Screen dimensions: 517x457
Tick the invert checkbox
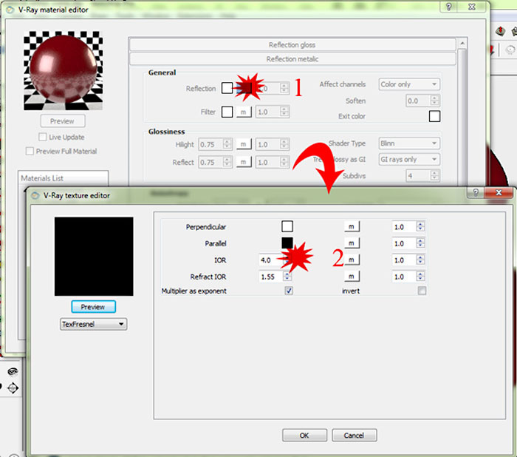tap(422, 291)
